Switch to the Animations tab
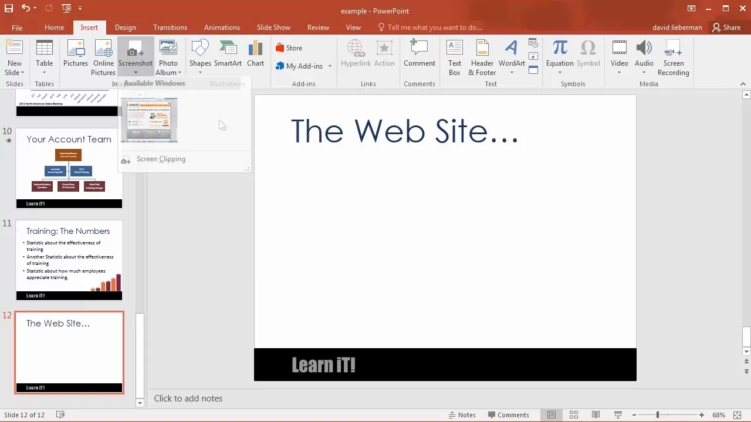This screenshot has height=422, width=751. [x=222, y=28]
